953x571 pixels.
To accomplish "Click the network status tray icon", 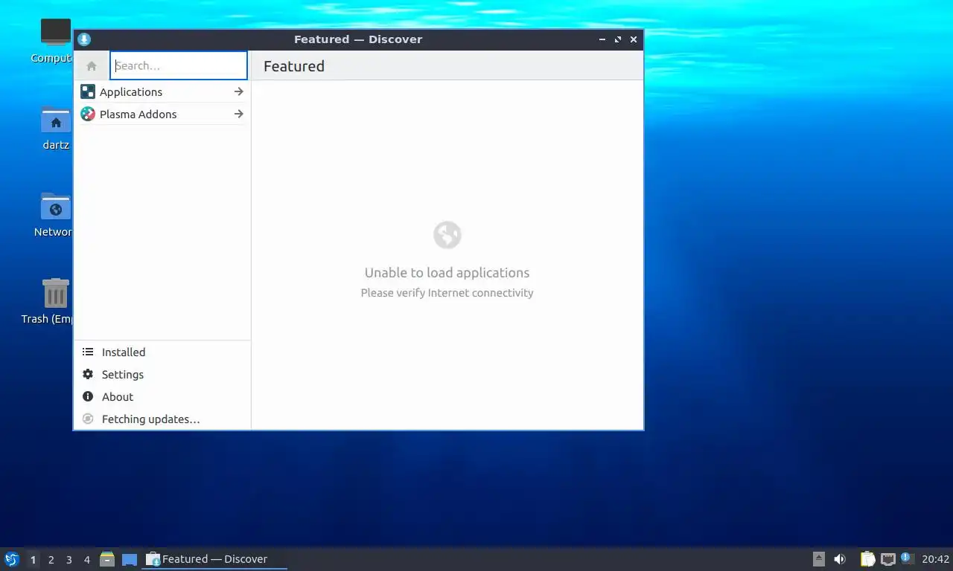I will click(x=888, y=559).
